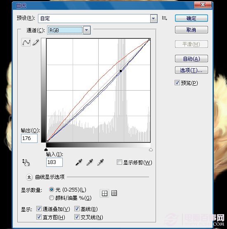The height and width of the screenshot is (229, 227).
Task: Enable the 显示修剪(W) checkbox
Action: pyautogui.click(x=119, y=162)
